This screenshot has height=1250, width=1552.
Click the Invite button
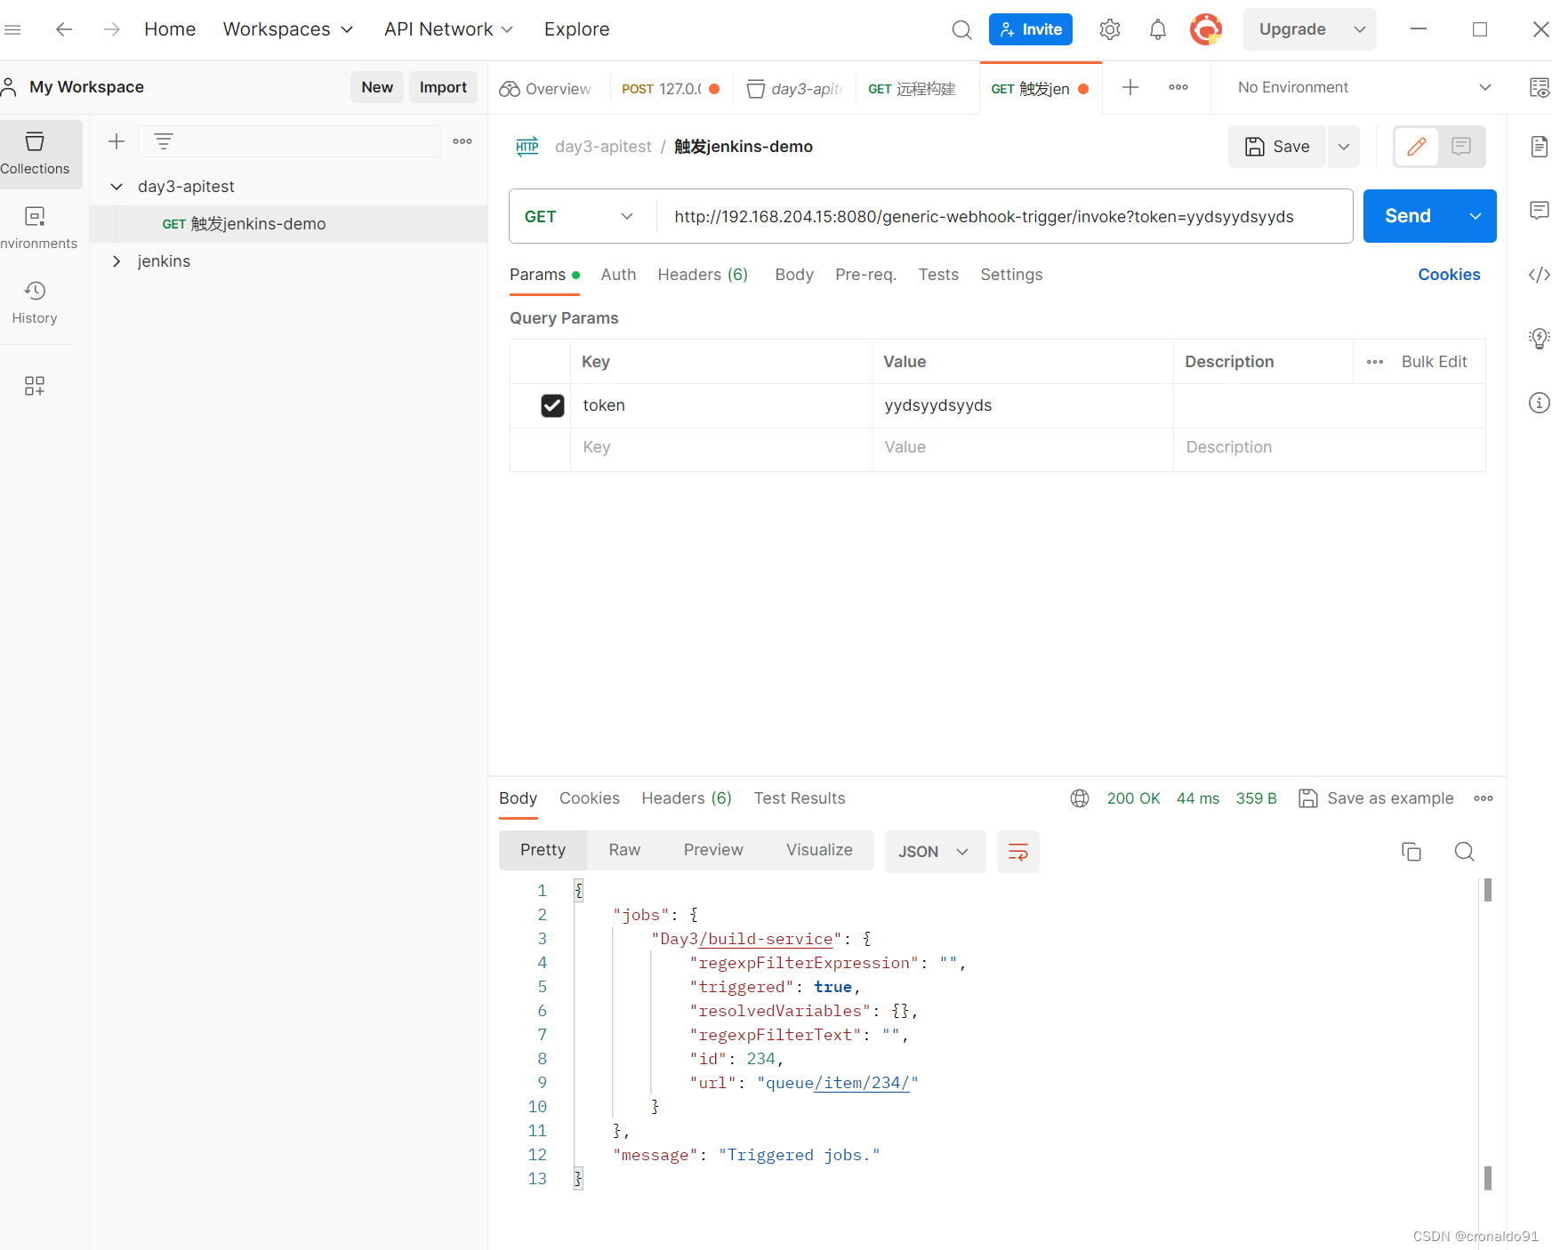click(1031, 29)
